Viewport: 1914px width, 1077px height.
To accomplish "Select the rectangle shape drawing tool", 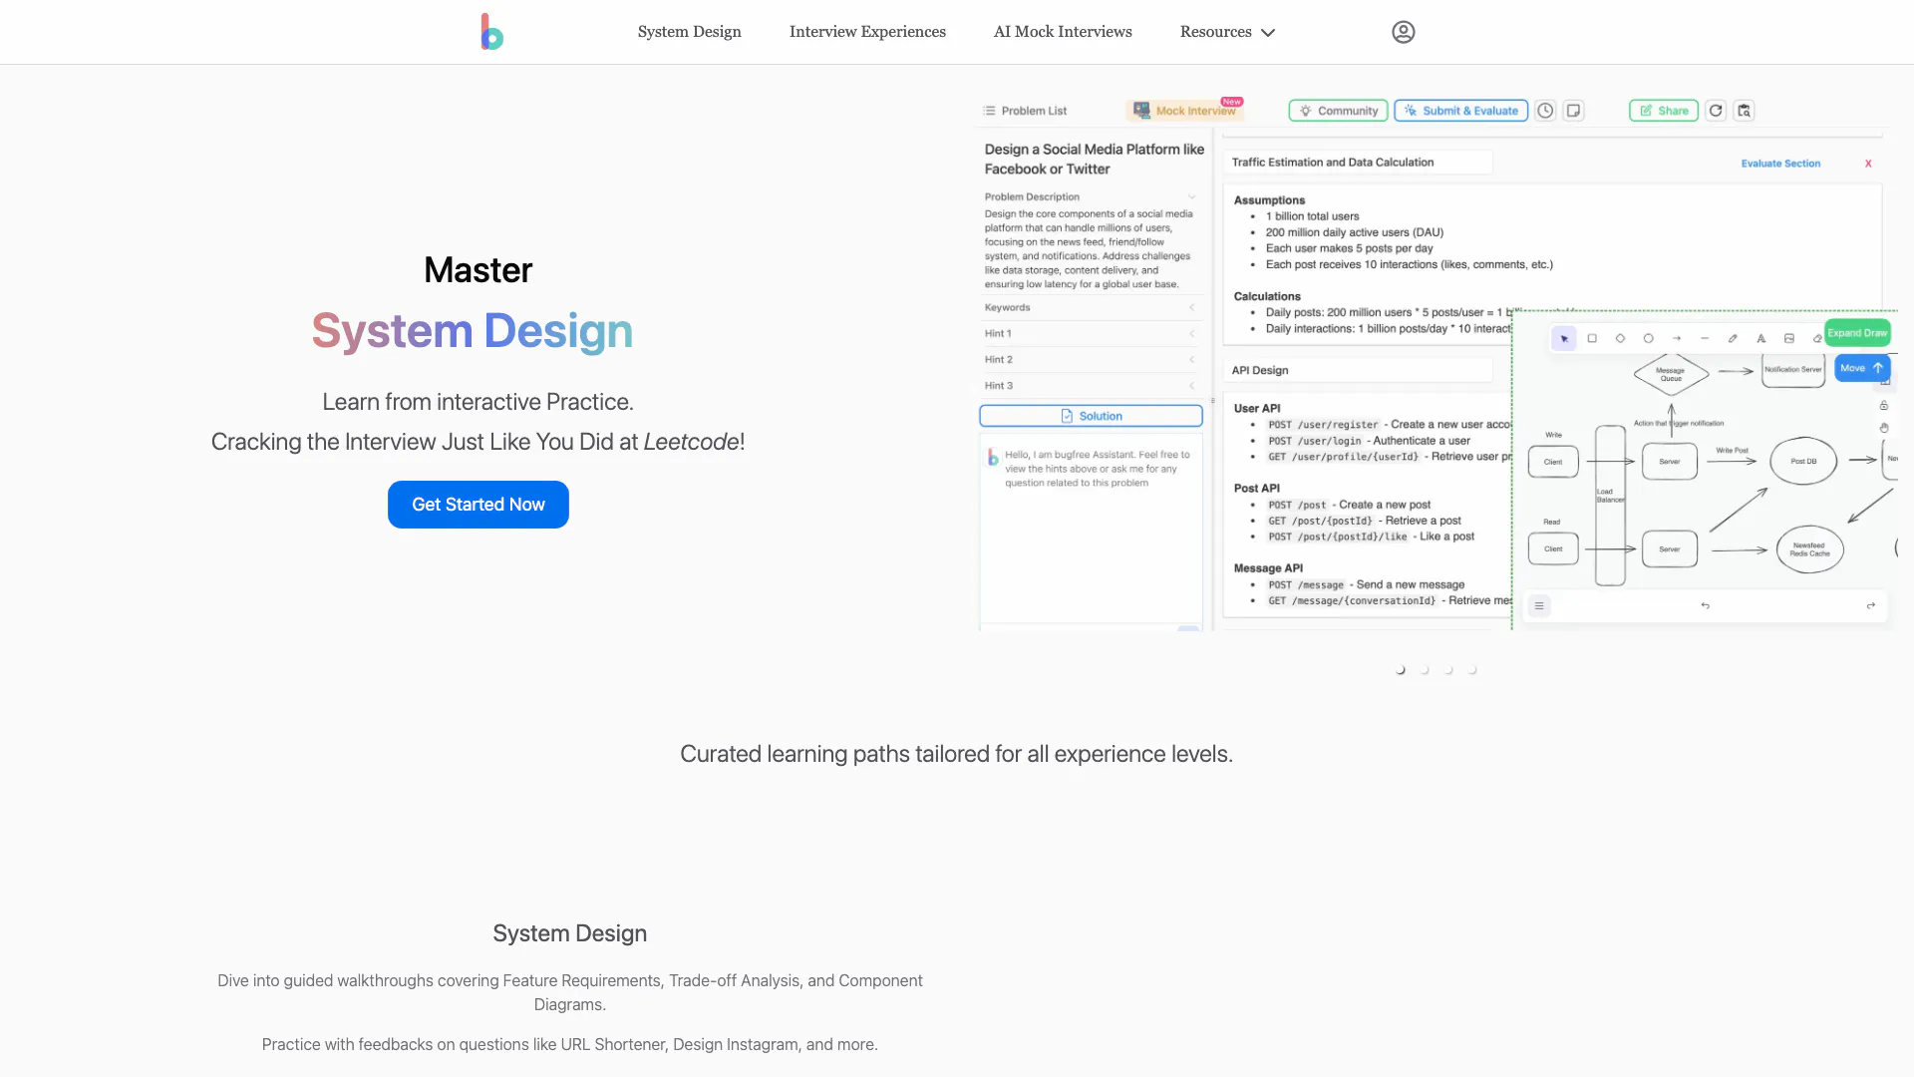I will [1592, 339].
